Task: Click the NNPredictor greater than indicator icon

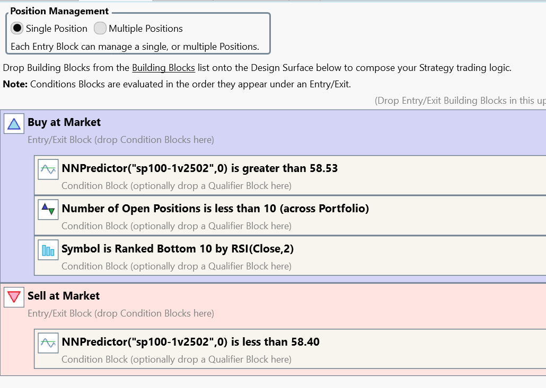Action: 48,169
